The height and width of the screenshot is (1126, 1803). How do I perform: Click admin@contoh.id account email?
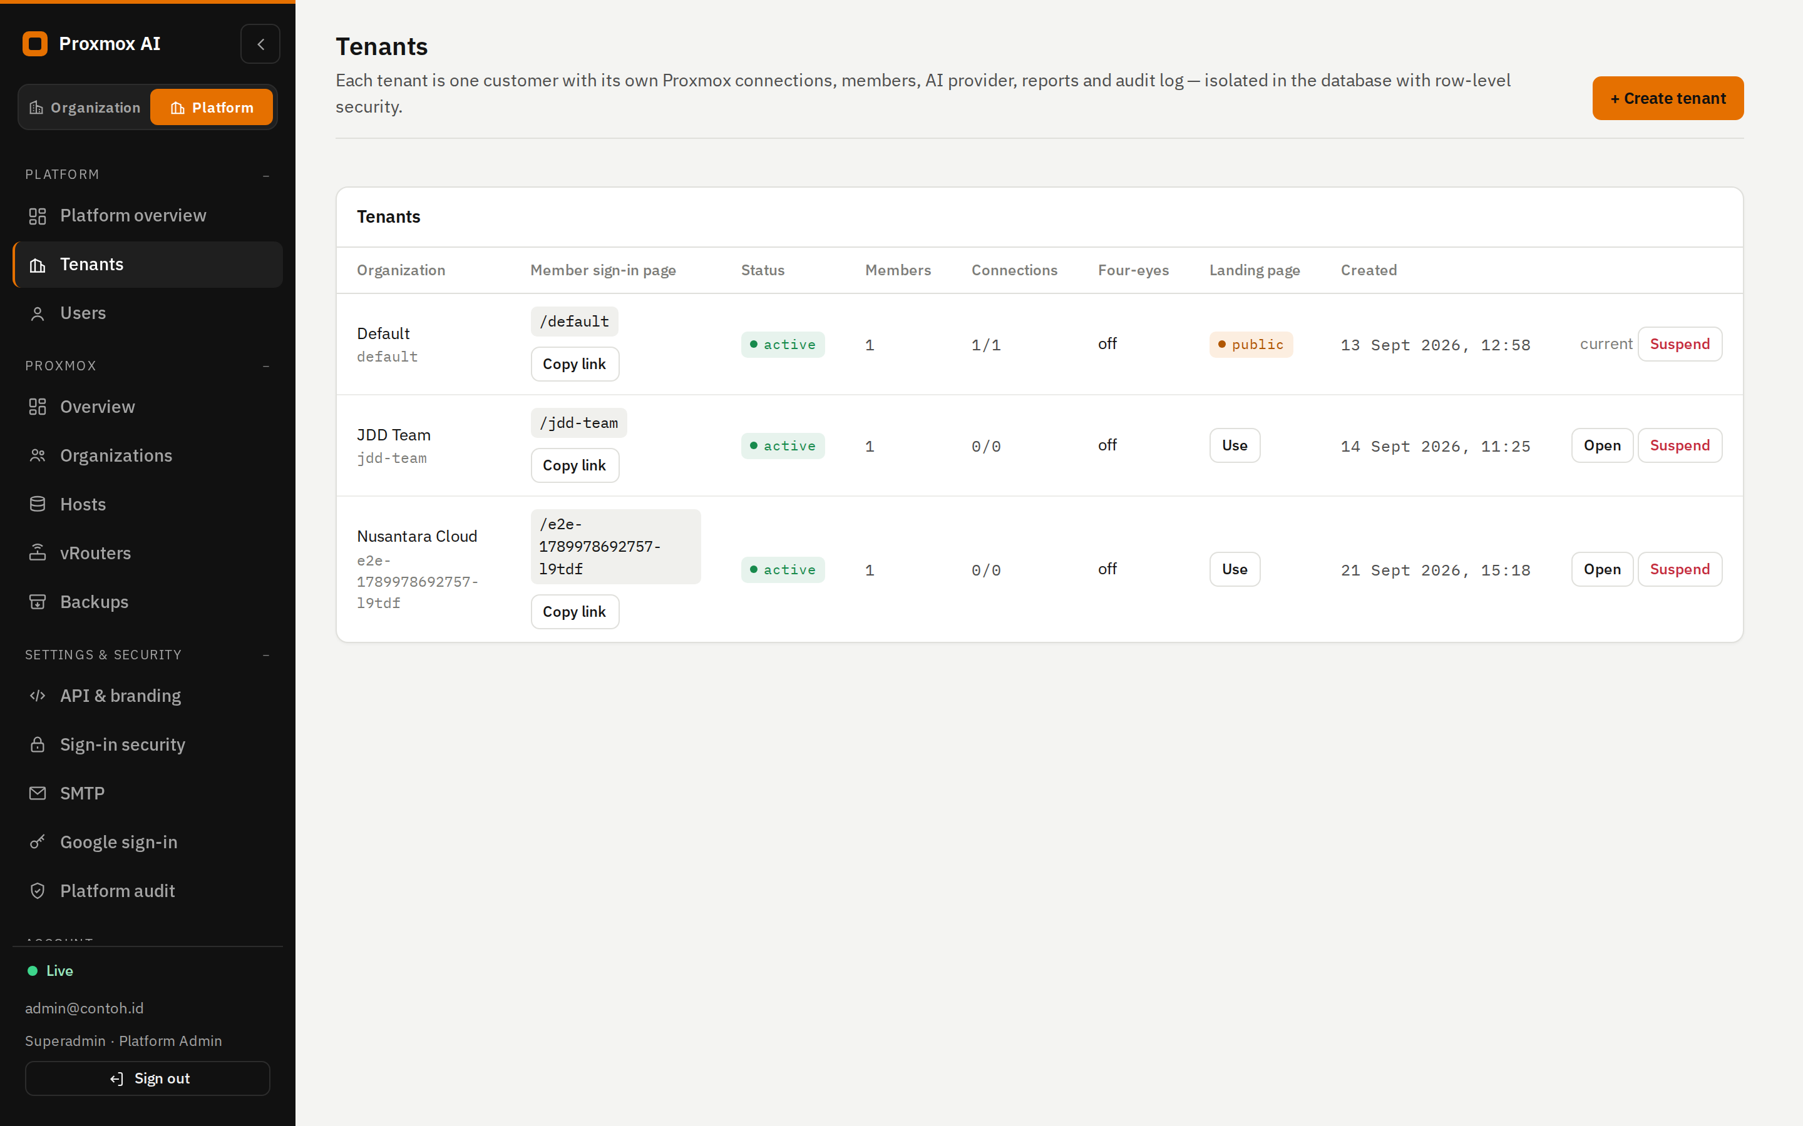(84, 1008)
